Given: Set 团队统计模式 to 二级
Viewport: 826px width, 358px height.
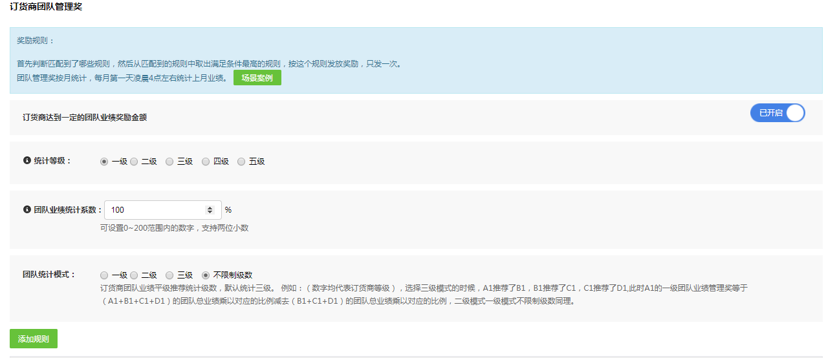Looking at the screenshot, I should coord(134,275).
